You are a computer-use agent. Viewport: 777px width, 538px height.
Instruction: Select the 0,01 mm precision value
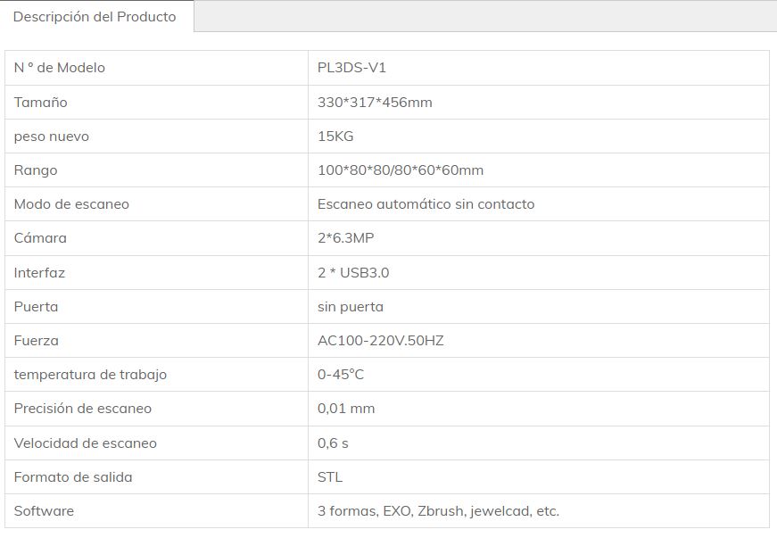[x=346, y=409]
